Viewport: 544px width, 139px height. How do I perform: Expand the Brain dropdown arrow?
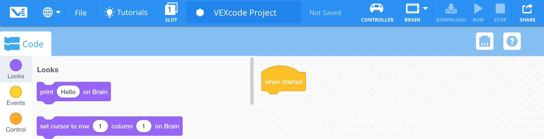coord(425,8)
